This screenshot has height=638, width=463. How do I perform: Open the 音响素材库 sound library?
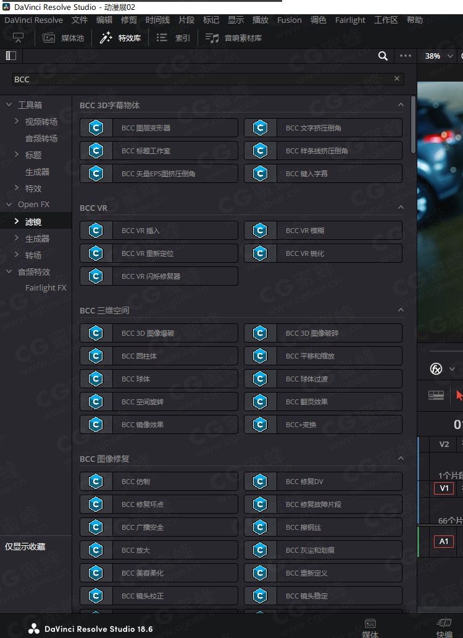233,38
